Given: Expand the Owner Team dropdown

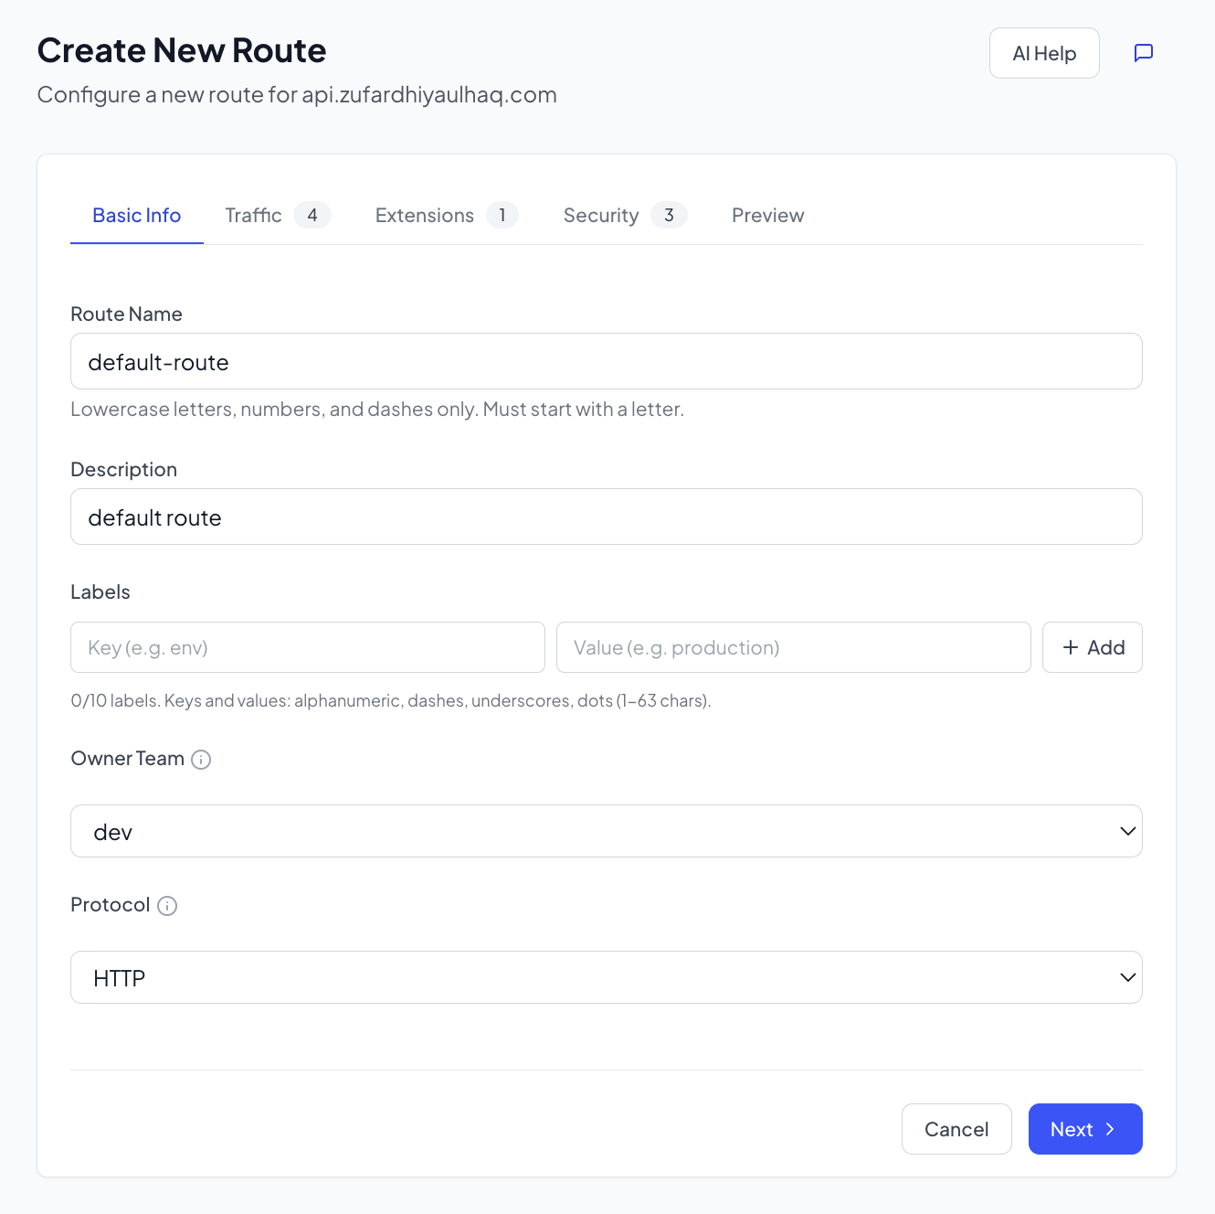Looking at the screenshot, I should pos(606,832).
